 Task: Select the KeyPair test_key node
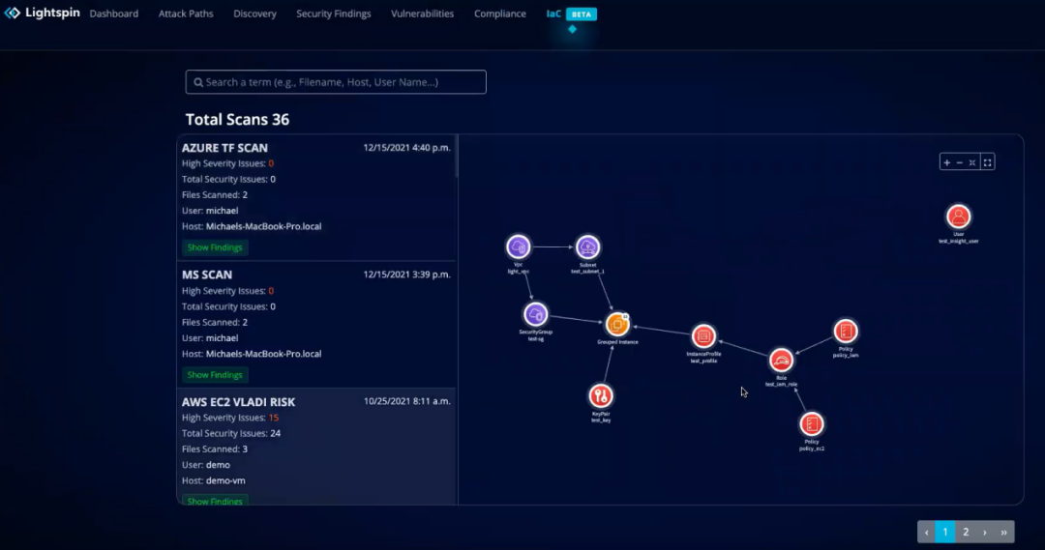pyautogui.click(x=601, y=396)
